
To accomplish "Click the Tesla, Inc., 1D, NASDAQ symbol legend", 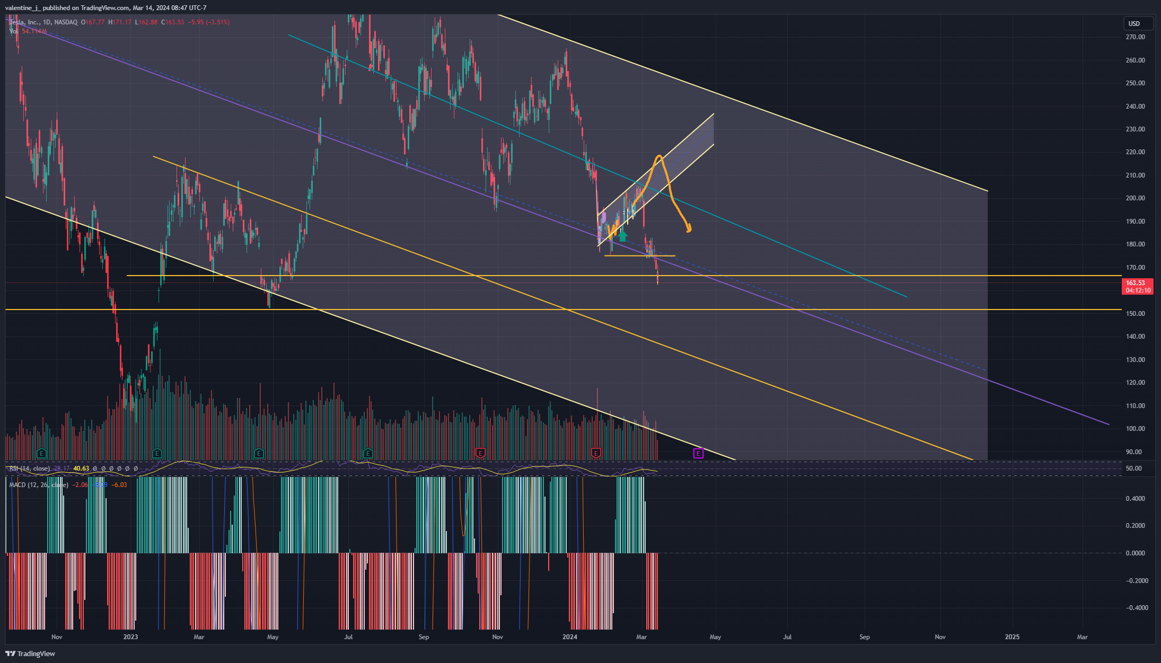I will coord(43,22).
